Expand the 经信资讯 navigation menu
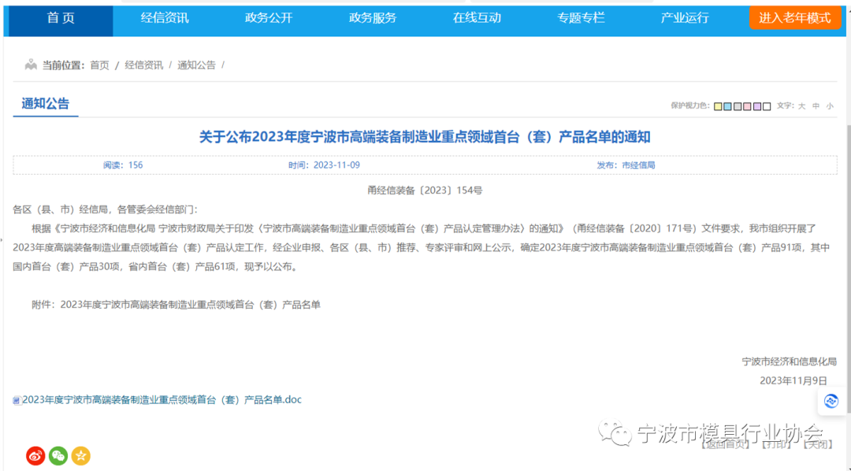Viewport: 851px width, 471px height. (165, 17)
